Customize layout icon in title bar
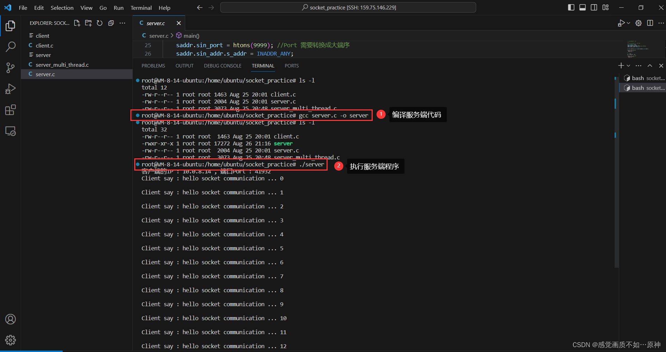The height and width of the screenshot is (352, 666). pos(606,7)
